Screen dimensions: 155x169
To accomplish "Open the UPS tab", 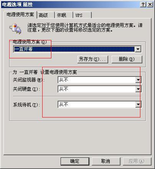I will 82,15.
